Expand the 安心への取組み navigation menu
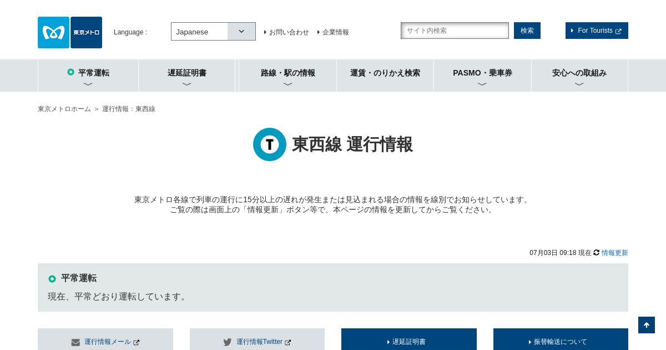 pyautogui.click(x=579, y=76)
